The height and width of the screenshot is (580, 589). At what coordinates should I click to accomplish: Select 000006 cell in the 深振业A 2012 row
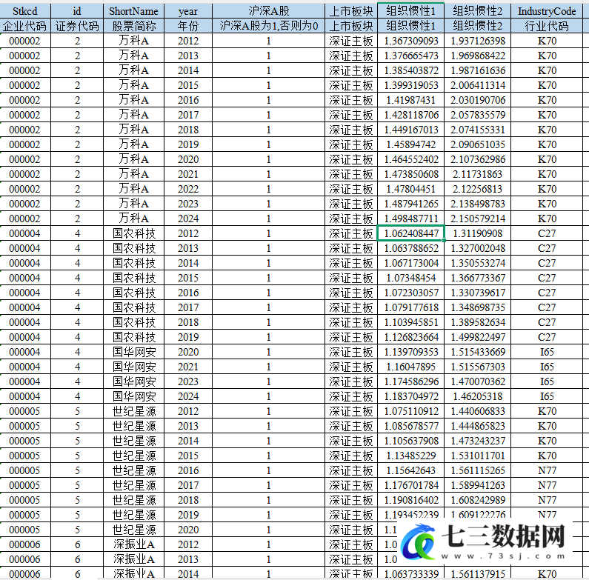[25, 544]
